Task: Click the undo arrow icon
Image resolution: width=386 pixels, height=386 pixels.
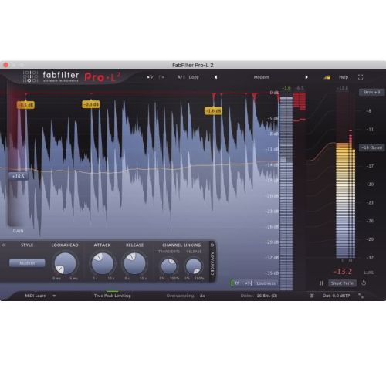Action: 150,77
